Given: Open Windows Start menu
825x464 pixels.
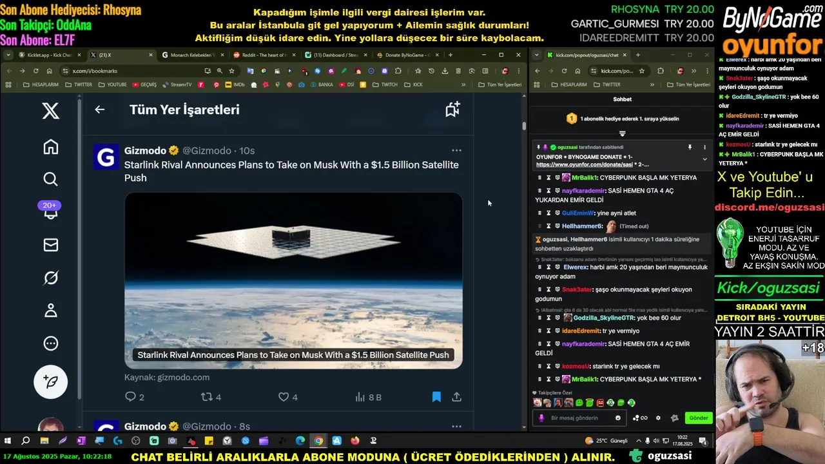Looking at the screenshot, I should [x=8, y=441].
